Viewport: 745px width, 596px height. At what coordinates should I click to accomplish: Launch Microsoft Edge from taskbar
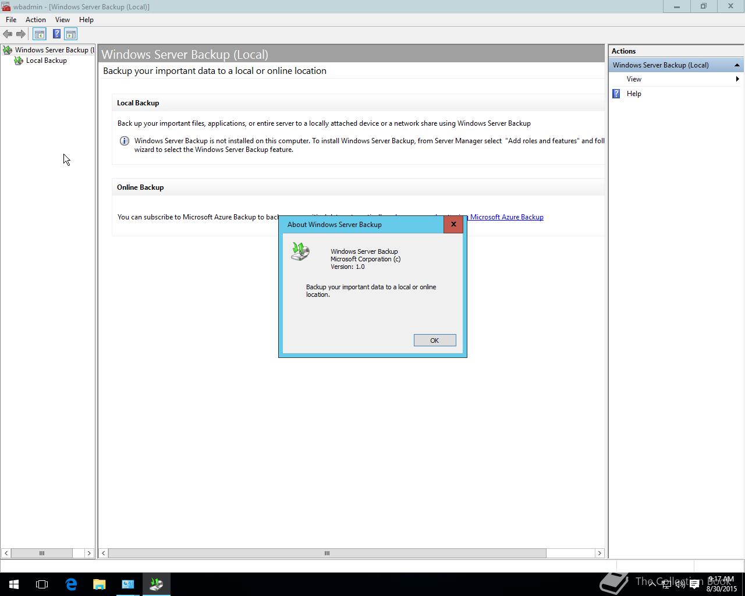point(71,584)
